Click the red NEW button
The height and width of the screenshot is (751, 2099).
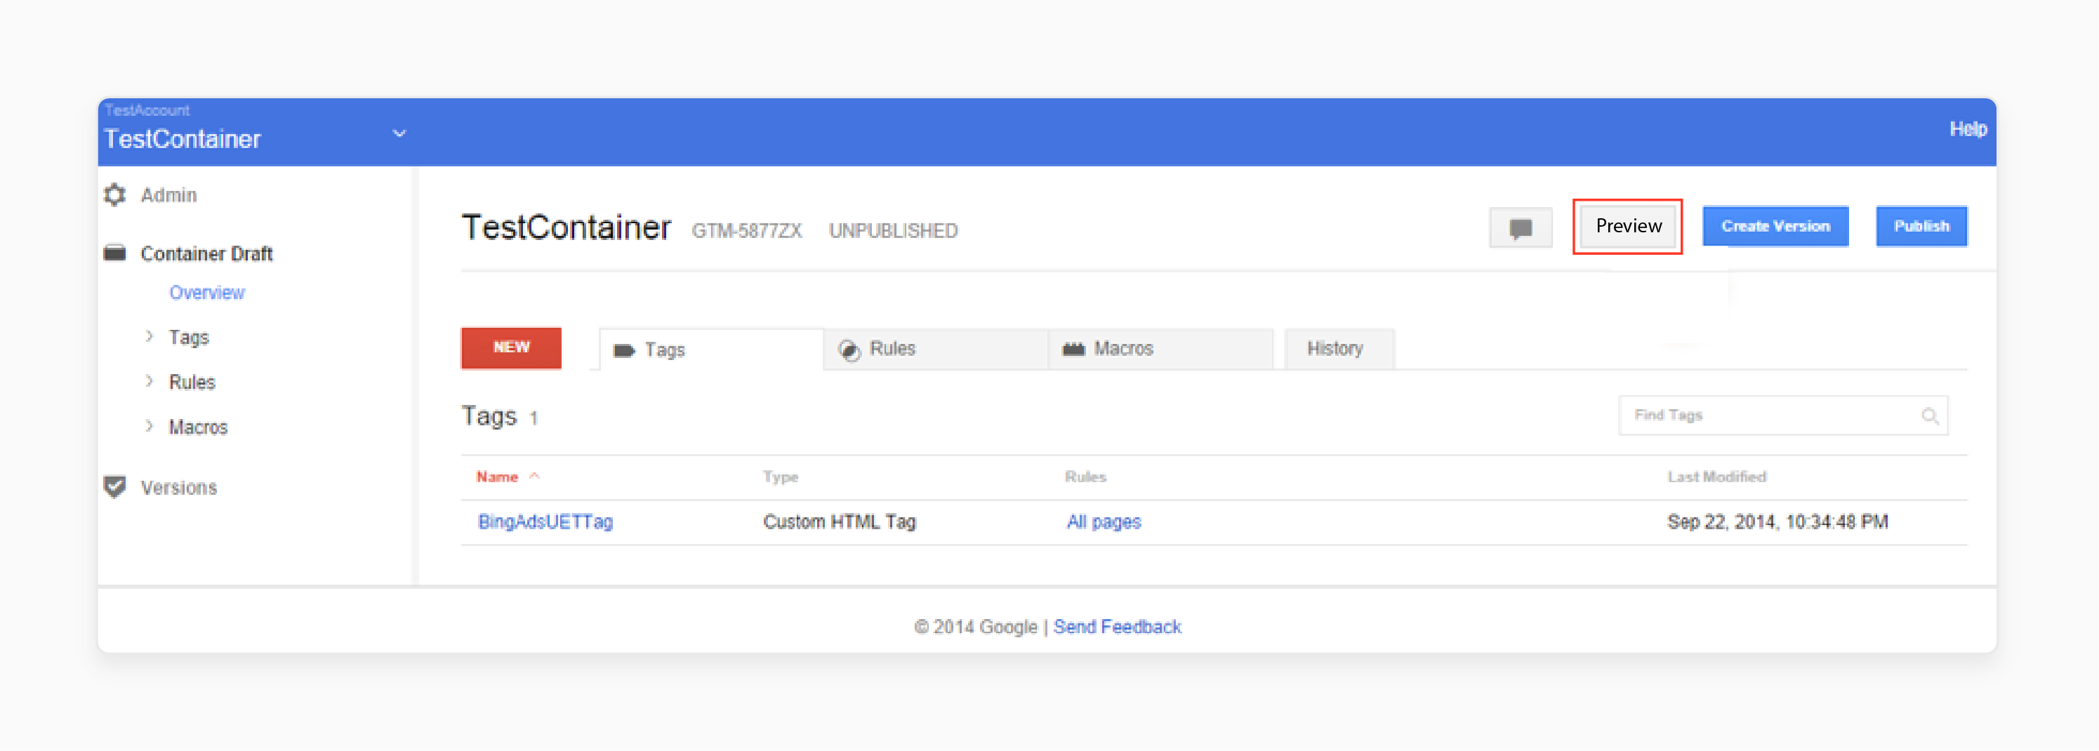click(511, 348)
